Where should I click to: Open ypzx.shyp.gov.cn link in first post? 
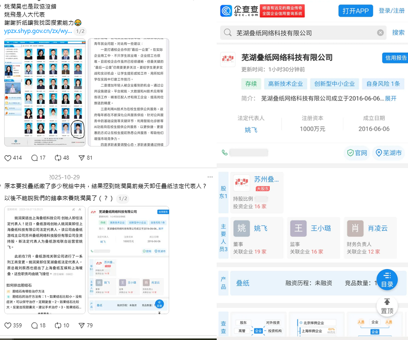[x=38, y=31]
